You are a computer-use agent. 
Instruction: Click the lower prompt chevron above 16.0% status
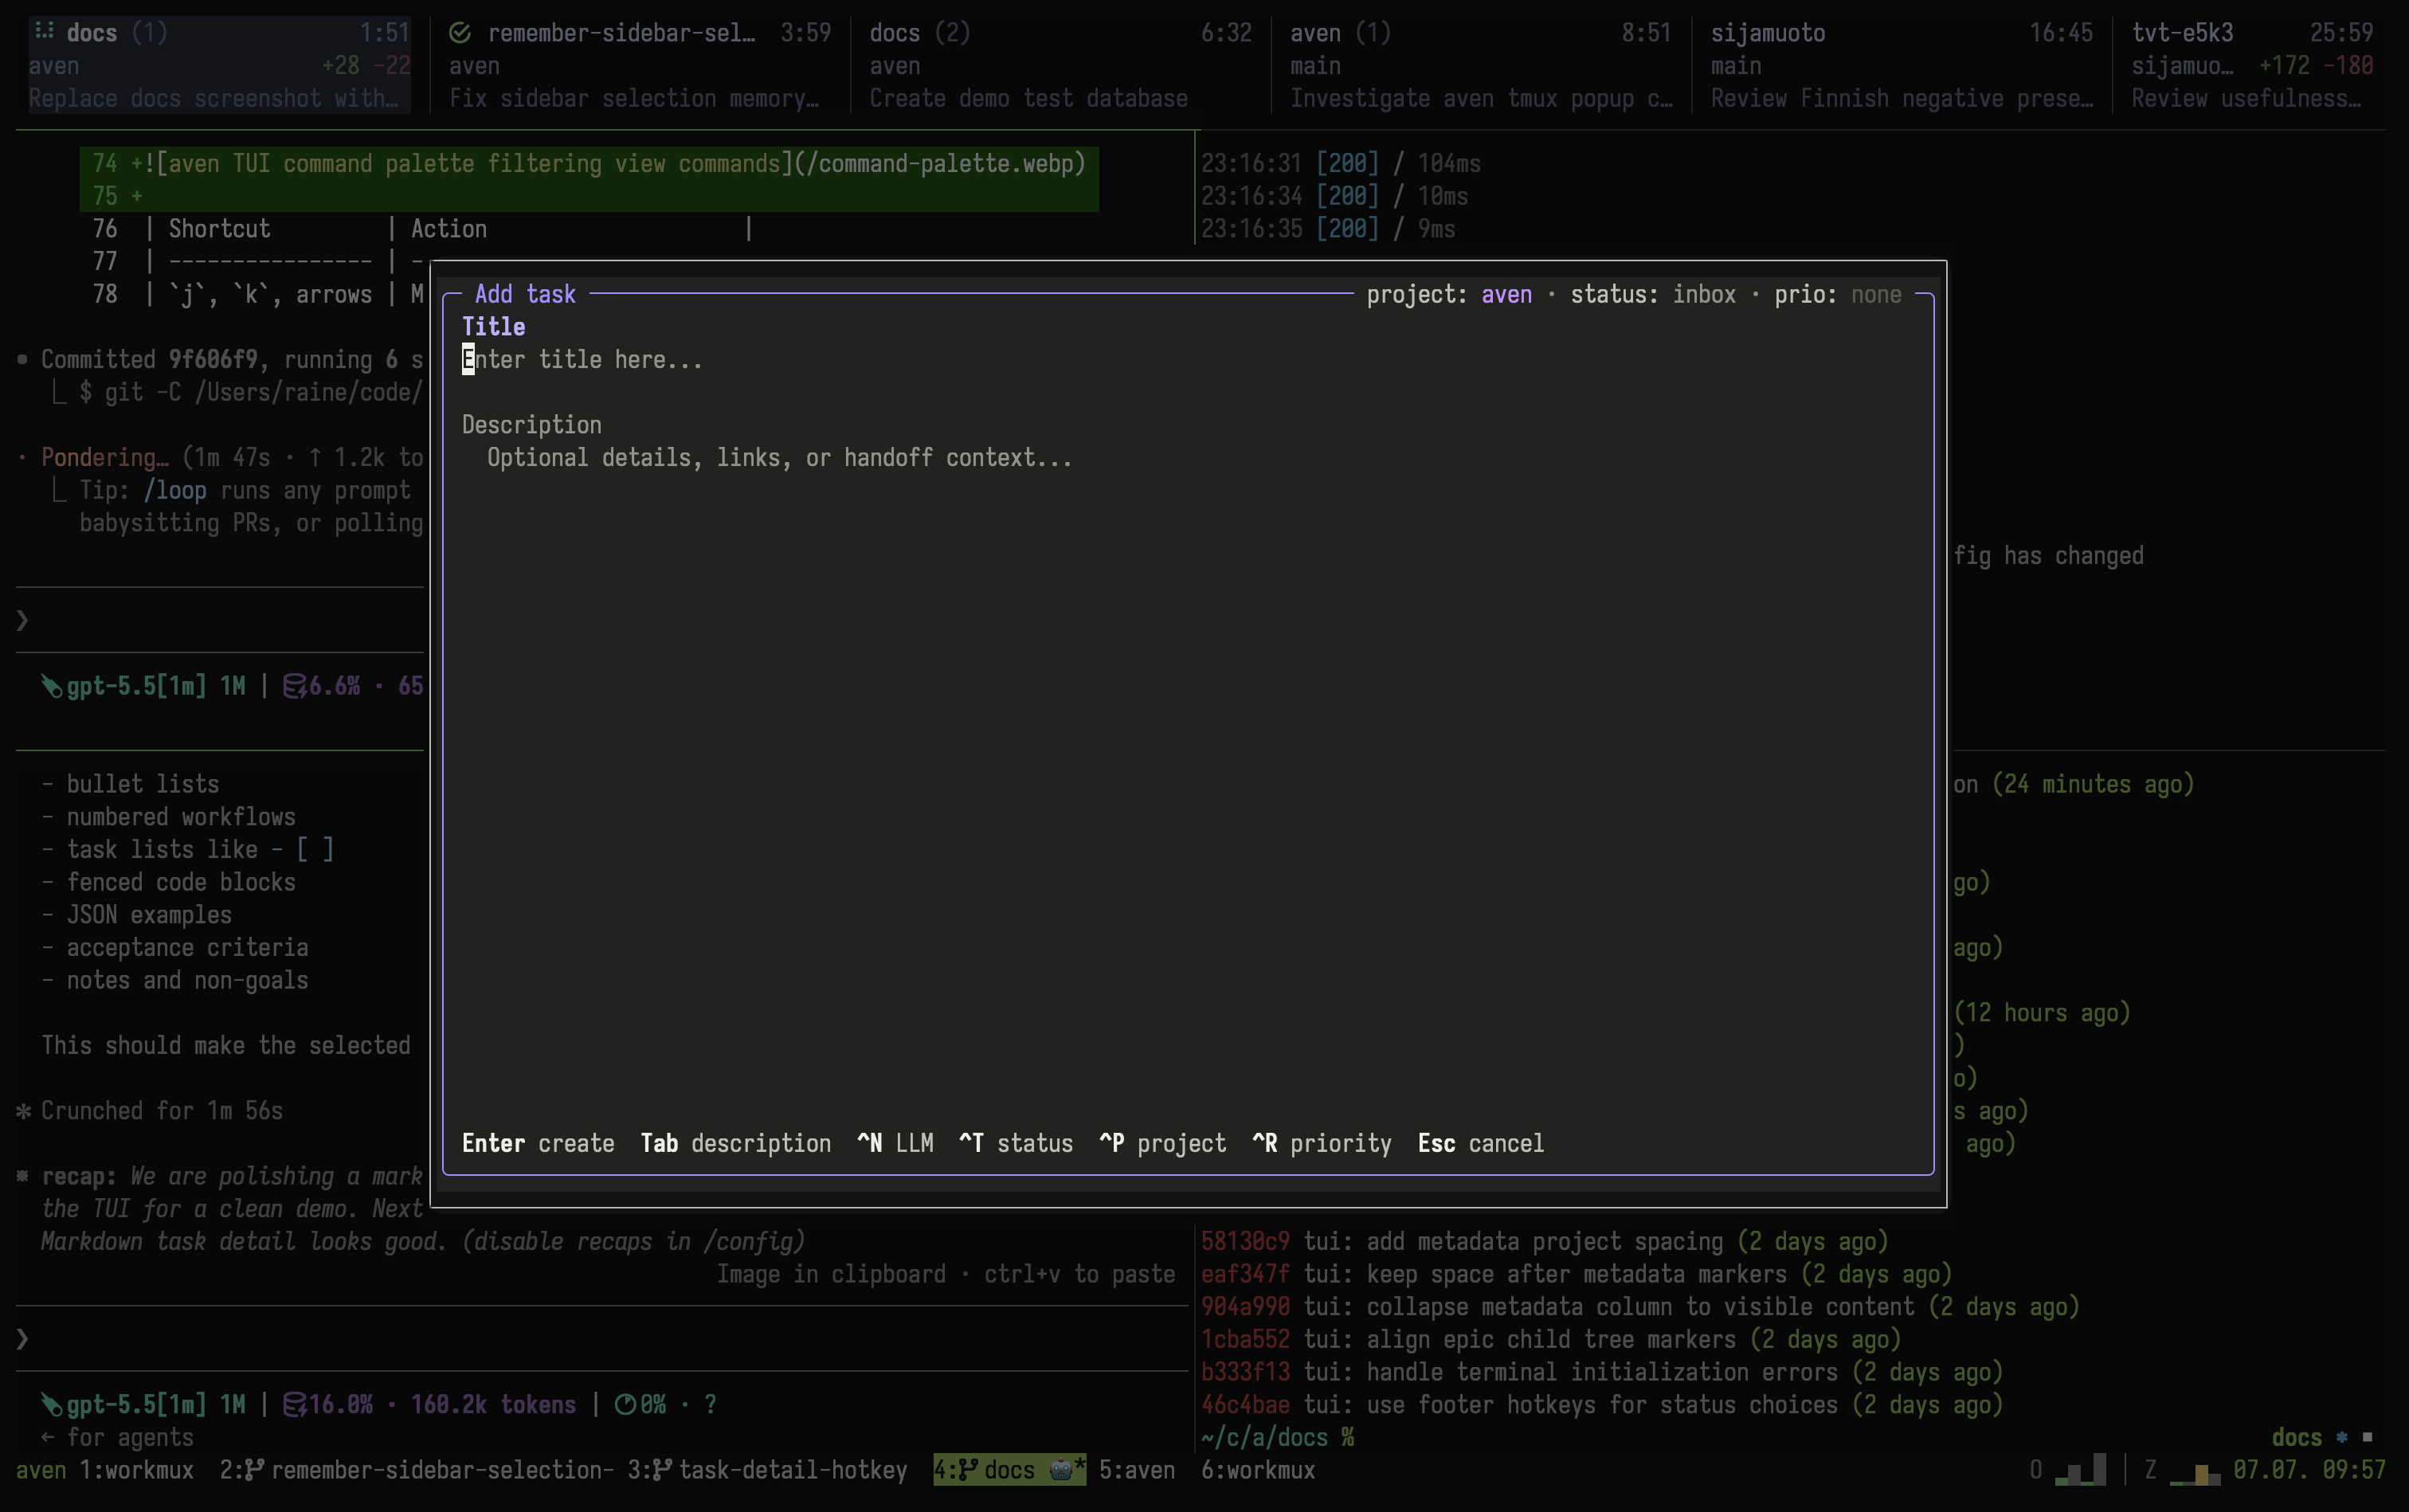click(x=23, y=1339)
